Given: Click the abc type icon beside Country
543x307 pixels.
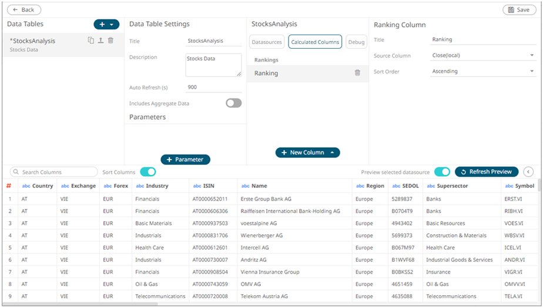Looking at the screenshot, I should [26, 186].
